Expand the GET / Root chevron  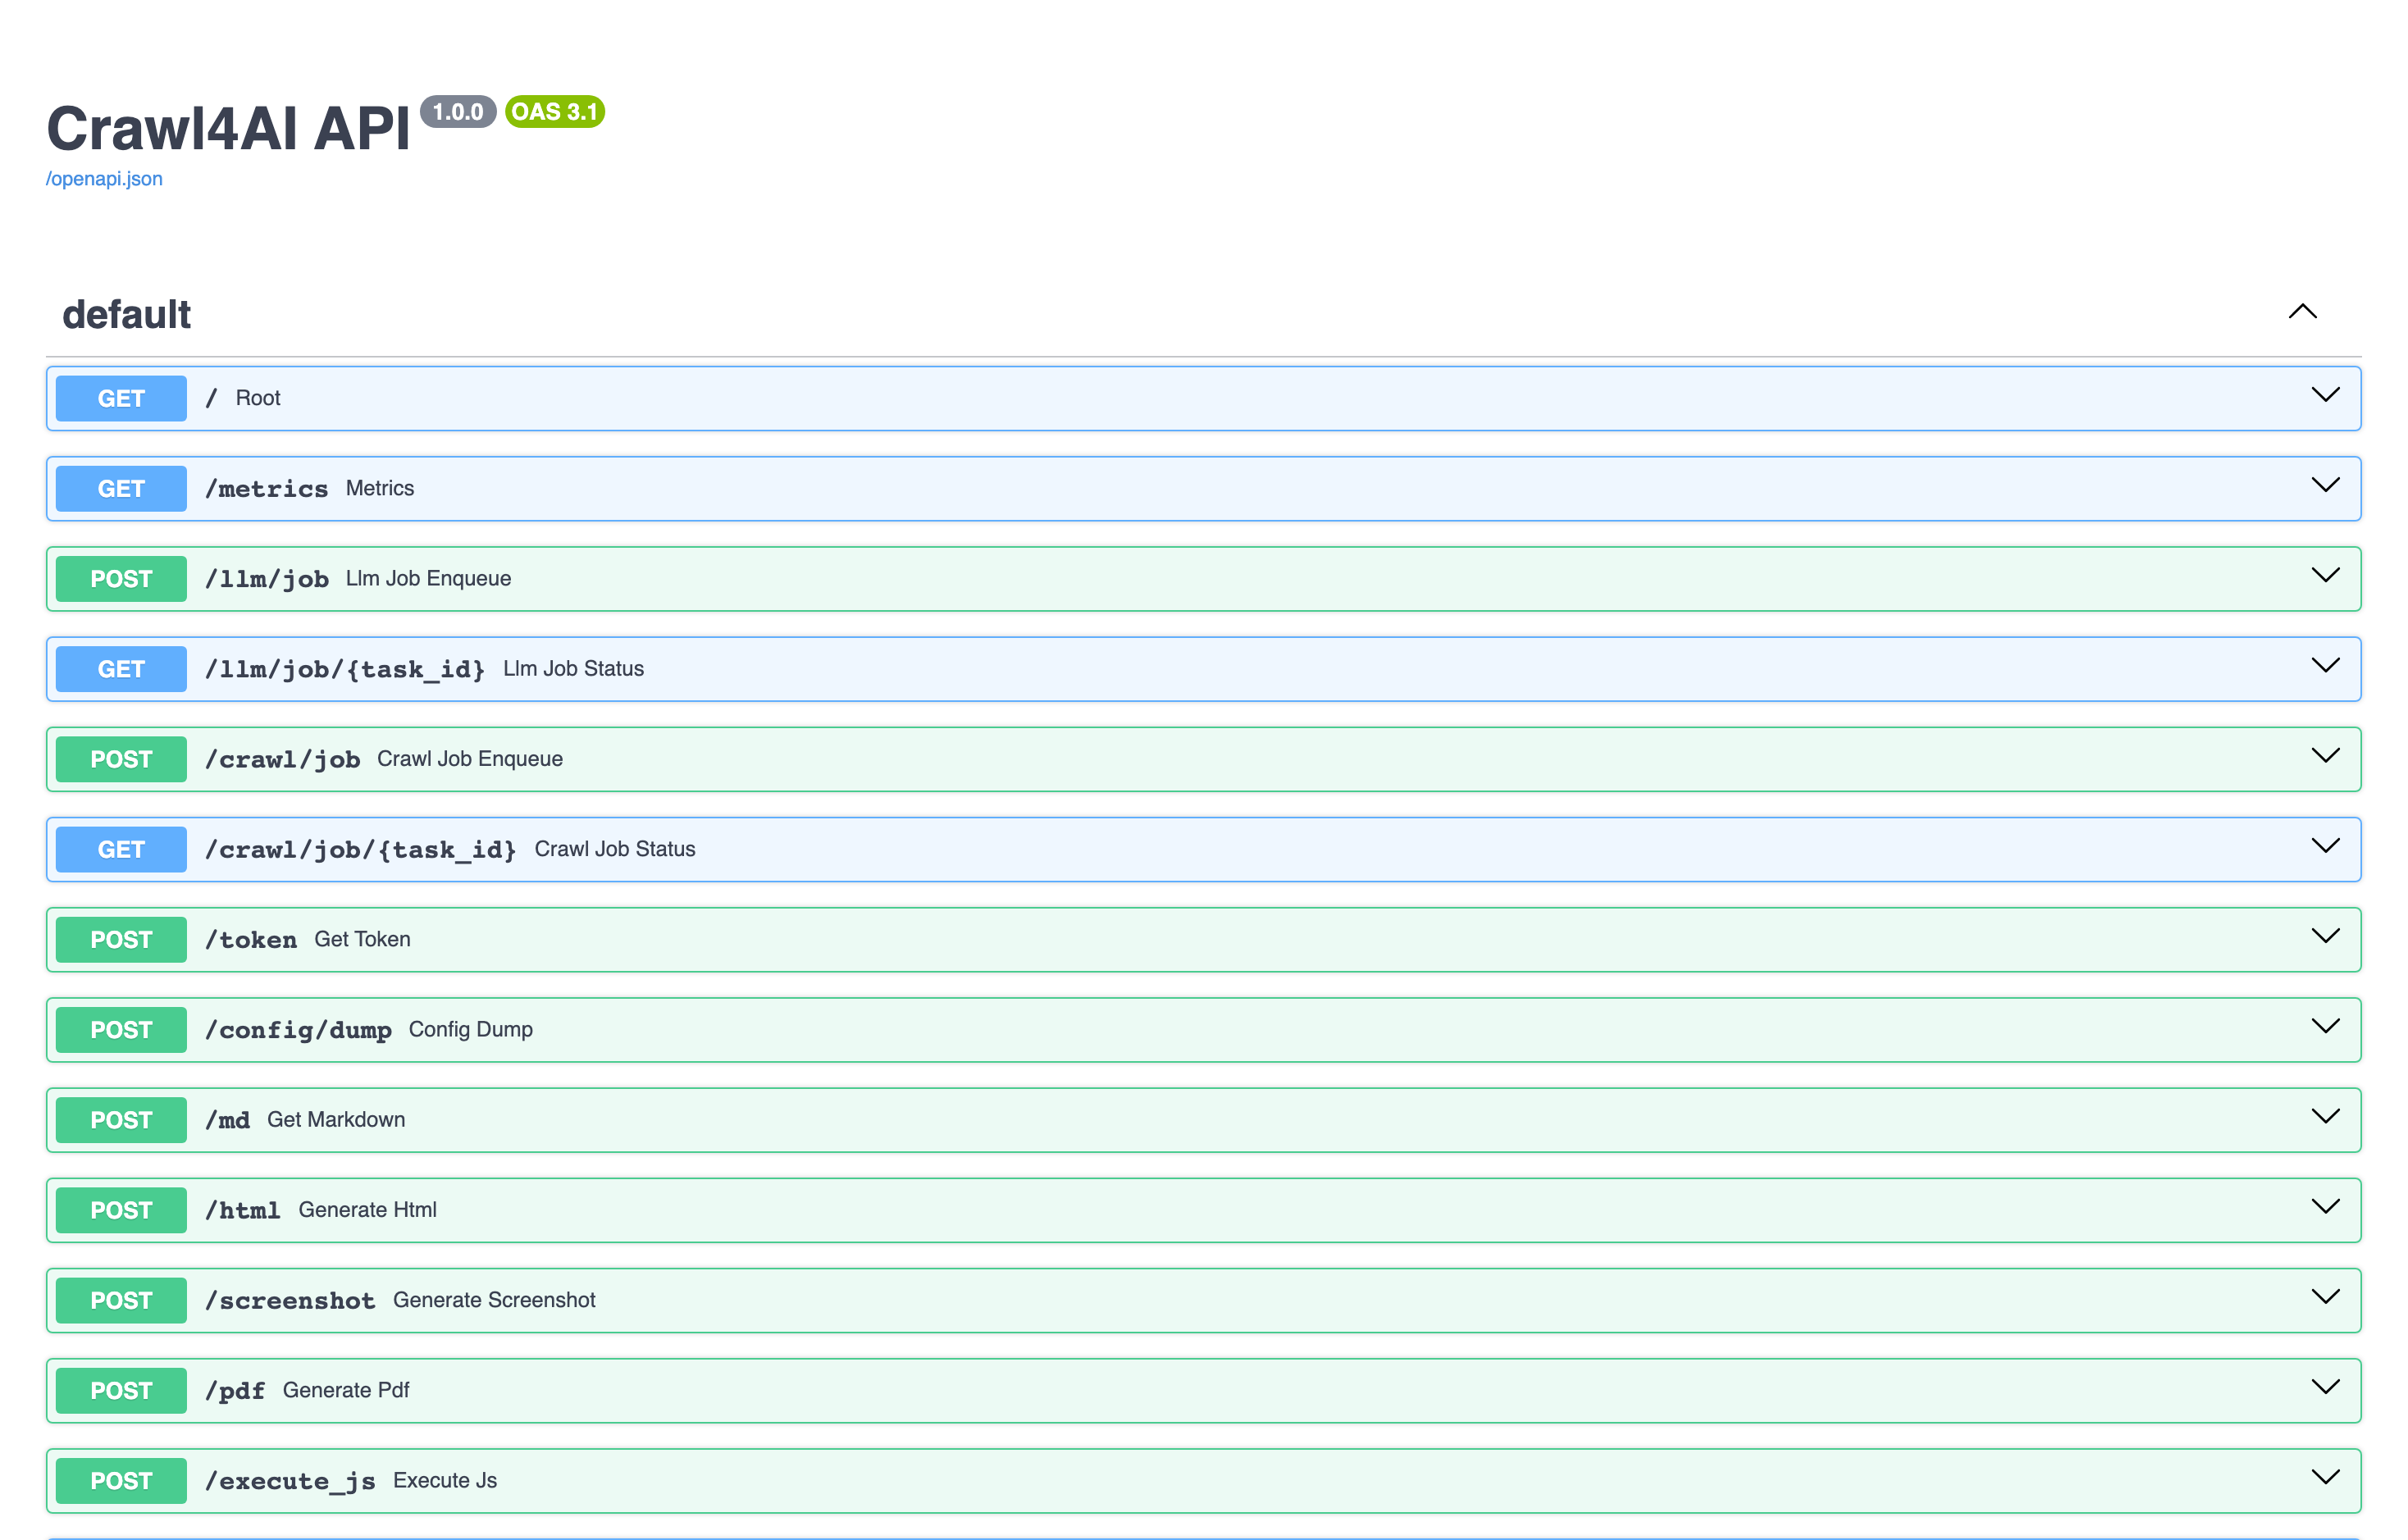pyautogui.click(x=2325, y=395)
